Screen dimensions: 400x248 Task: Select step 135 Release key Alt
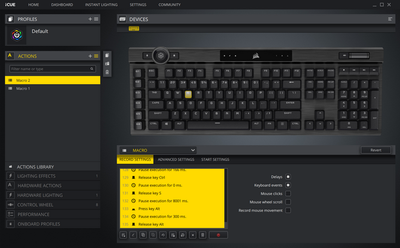pyautogui.click(x=172, y=224)
